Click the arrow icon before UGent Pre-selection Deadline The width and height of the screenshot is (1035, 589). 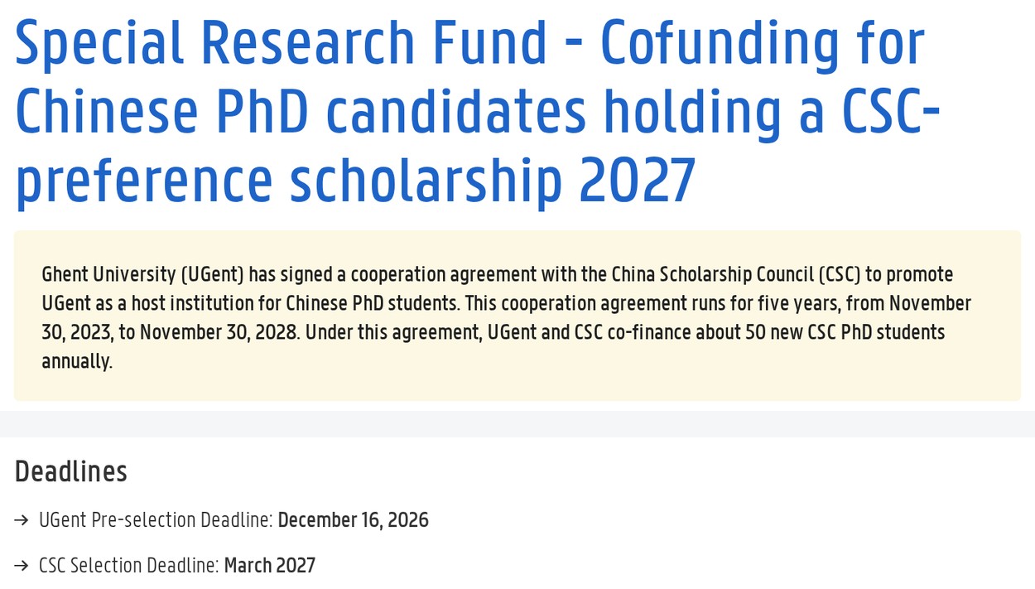pyautogui.click(x=22, y=521)
